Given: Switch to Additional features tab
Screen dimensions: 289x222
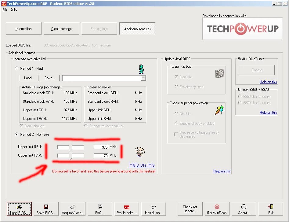Looking at the screenshot, I should (137, 29).
